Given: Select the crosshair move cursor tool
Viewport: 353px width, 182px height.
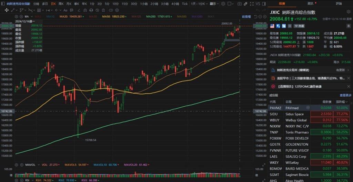Looking at the screenshot, I should [7, 10].
